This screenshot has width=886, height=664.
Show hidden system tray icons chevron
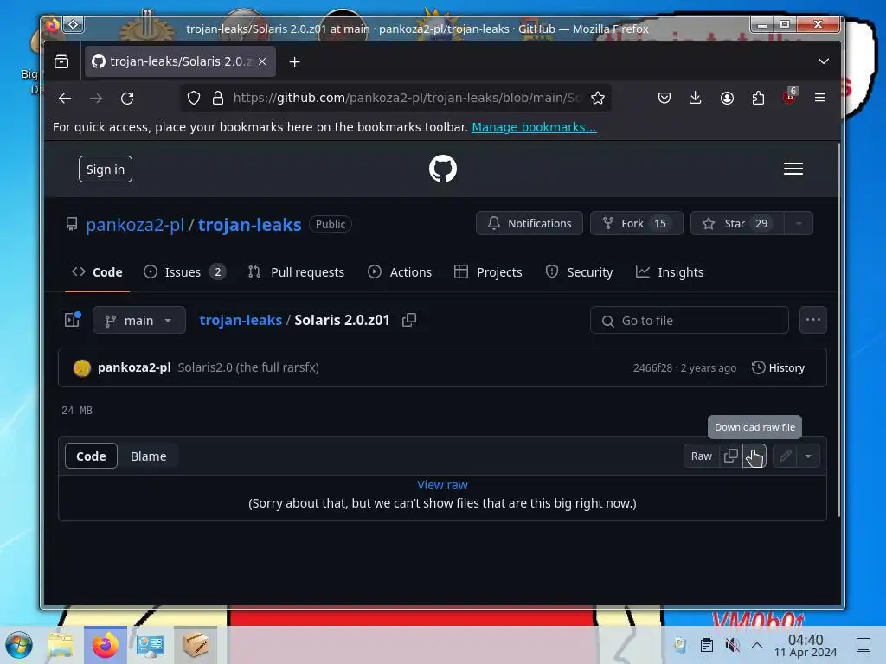point(757,645)
